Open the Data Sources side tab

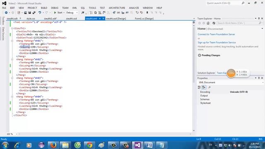(x=3, y=34)
